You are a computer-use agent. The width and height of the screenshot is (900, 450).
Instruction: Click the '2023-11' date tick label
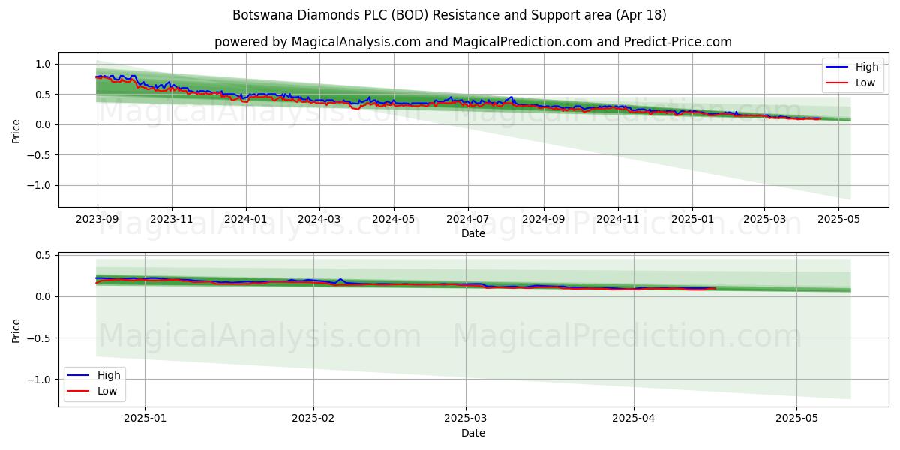172,220
